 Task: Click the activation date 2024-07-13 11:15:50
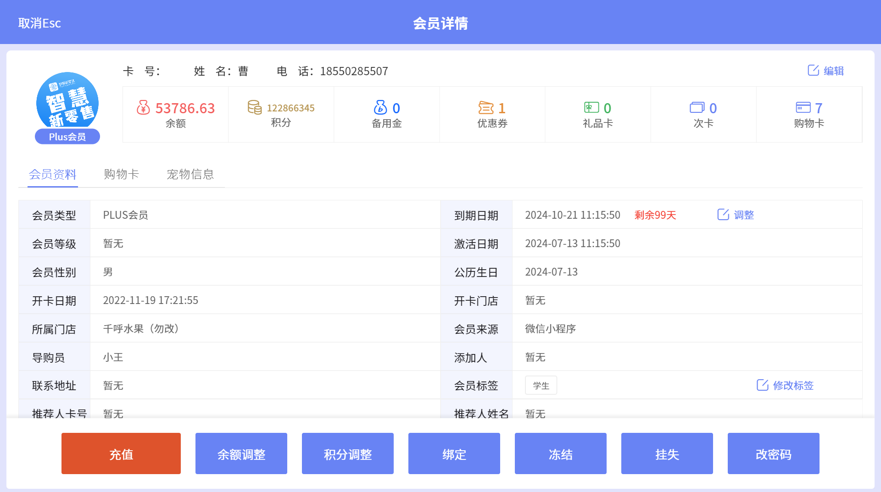coord(573,243)
